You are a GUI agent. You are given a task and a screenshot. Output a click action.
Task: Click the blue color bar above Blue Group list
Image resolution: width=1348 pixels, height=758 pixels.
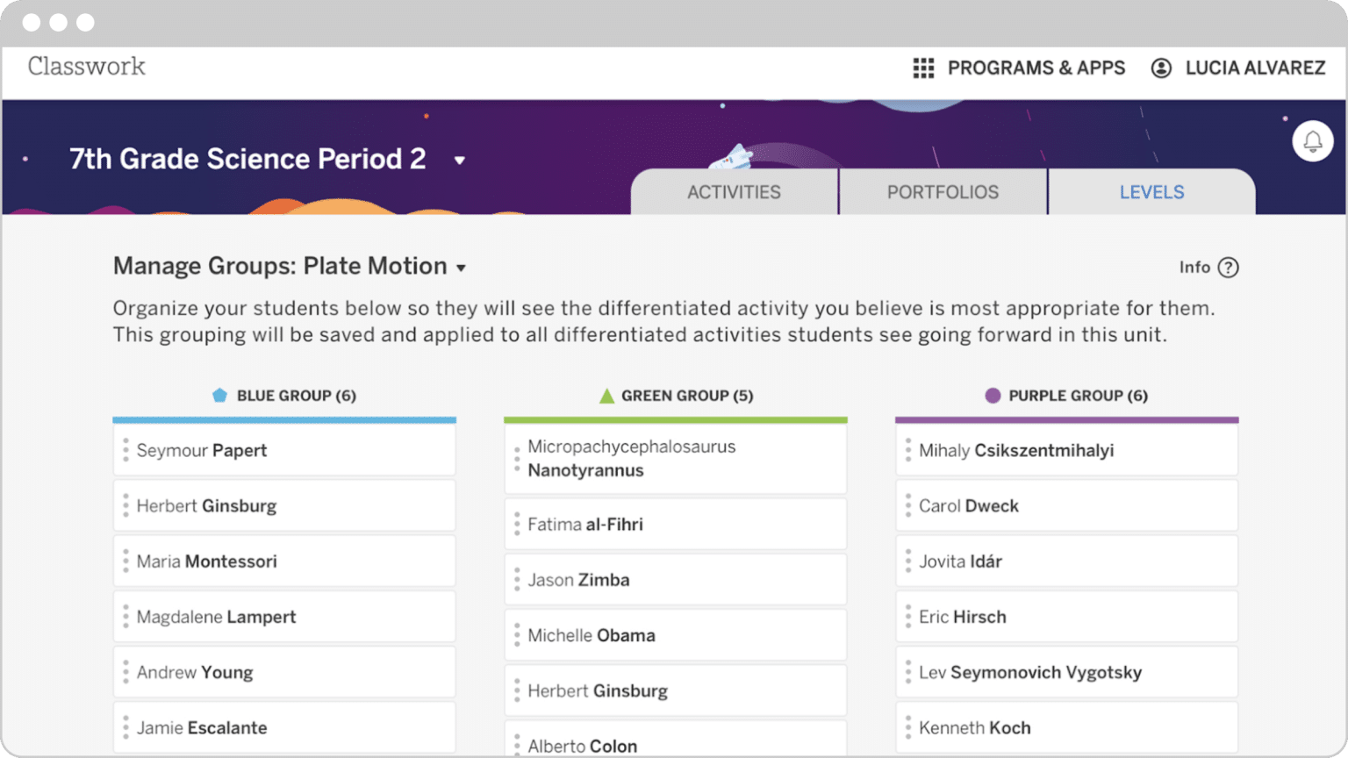[284, 418]
